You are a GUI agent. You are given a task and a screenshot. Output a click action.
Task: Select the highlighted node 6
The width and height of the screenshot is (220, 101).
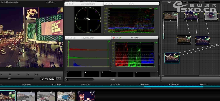tap(172, 58)
